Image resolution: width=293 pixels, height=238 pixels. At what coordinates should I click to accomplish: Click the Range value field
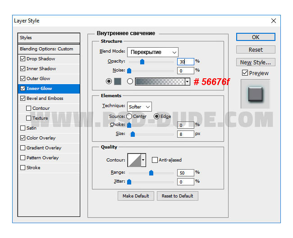[x=186, y=173]
